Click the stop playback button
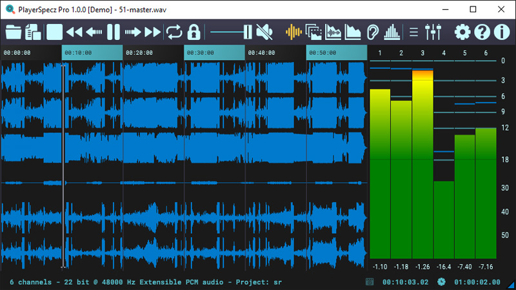 (x=54, y=32)
